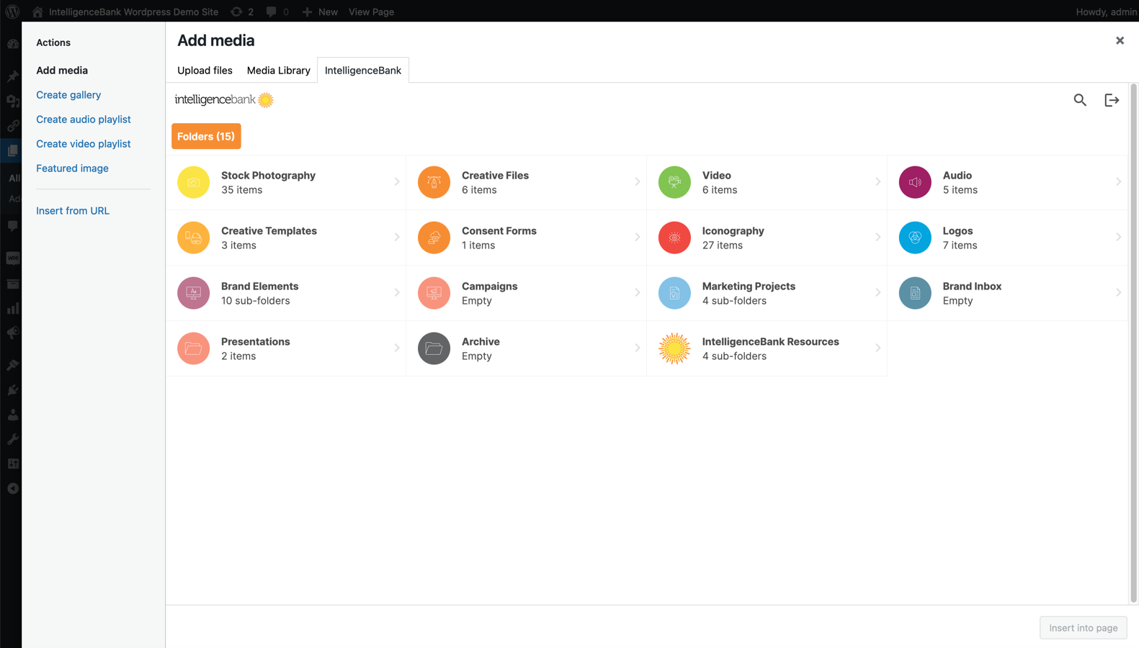Expand Brand Elements with its chevron
The image size is (1139, 648).
(397, 293)
